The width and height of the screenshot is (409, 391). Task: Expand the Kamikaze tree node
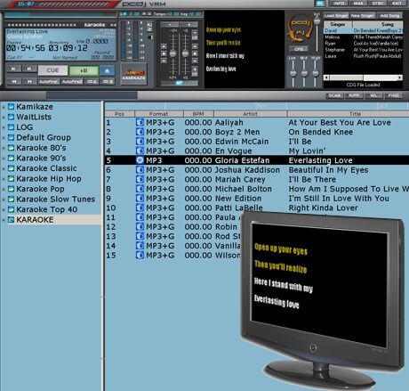point(4,107)
